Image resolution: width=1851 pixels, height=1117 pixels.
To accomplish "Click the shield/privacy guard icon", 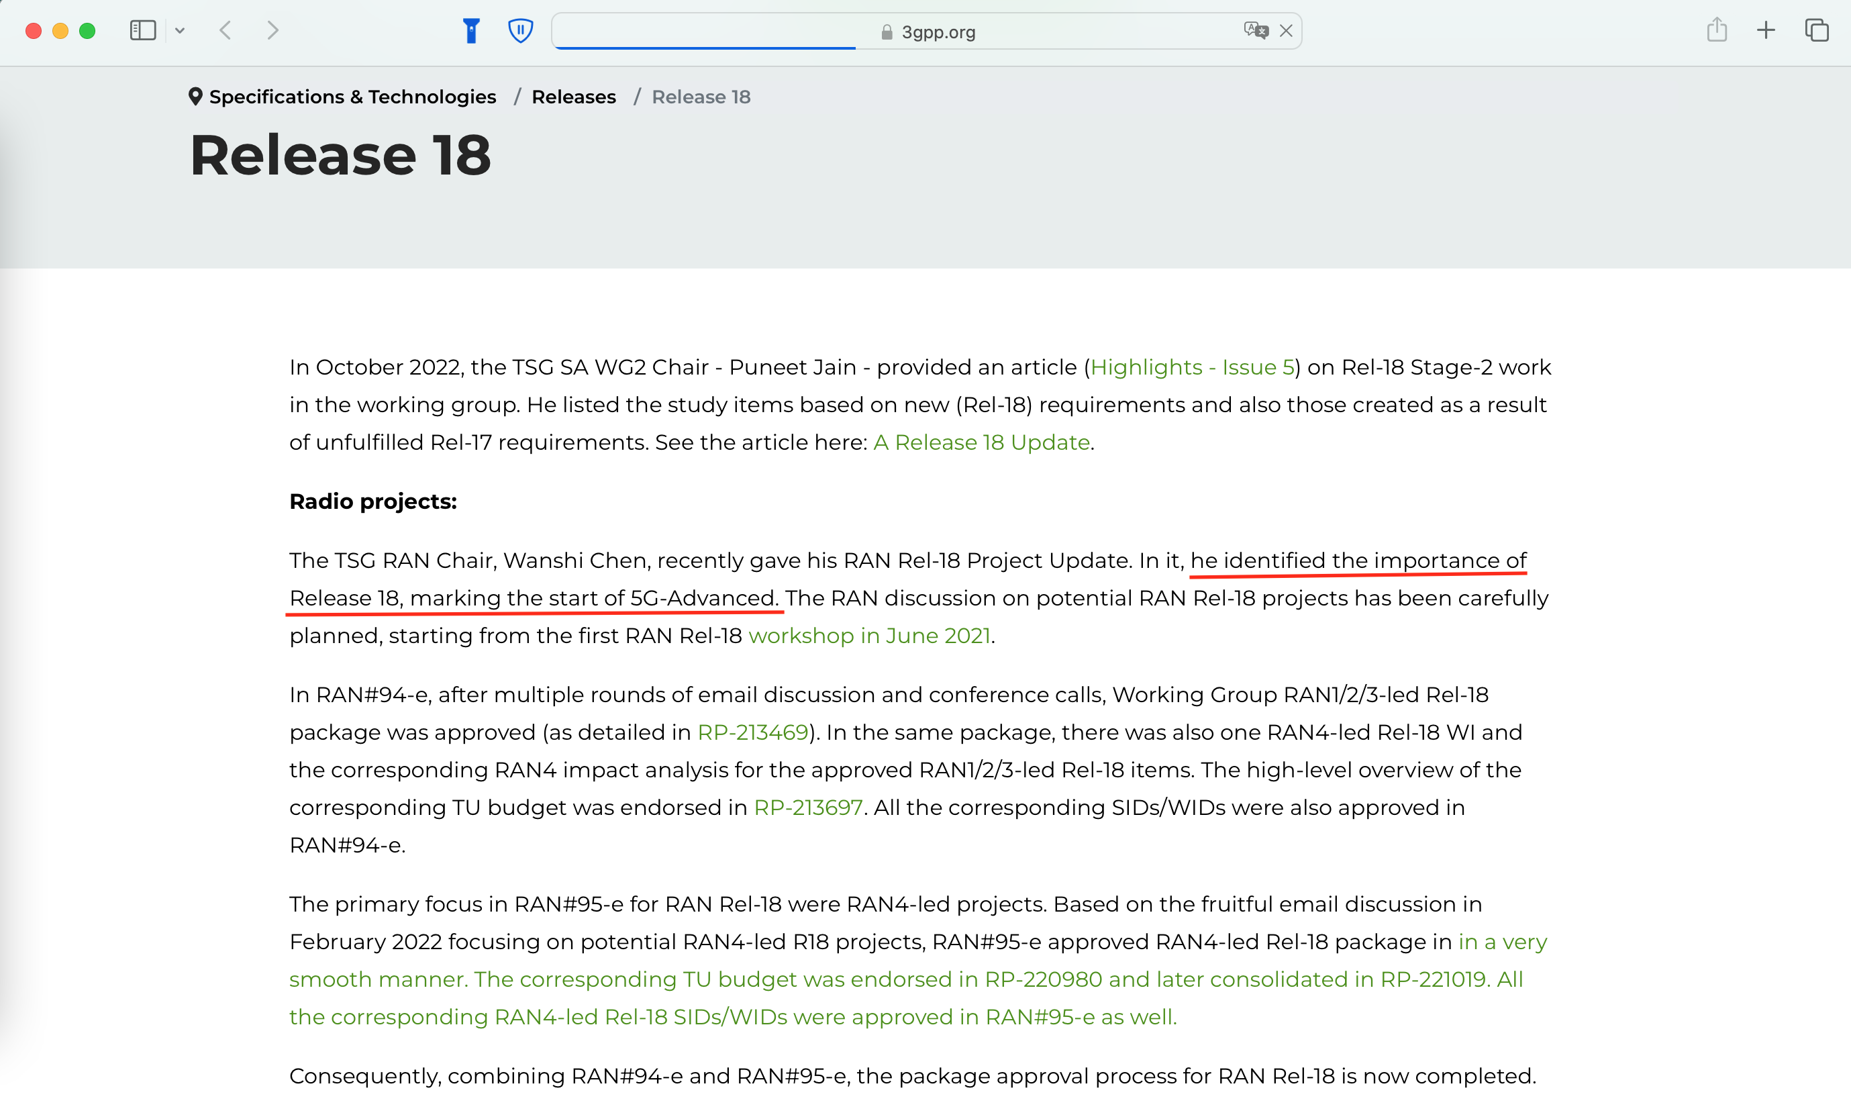I will (521, 30).
